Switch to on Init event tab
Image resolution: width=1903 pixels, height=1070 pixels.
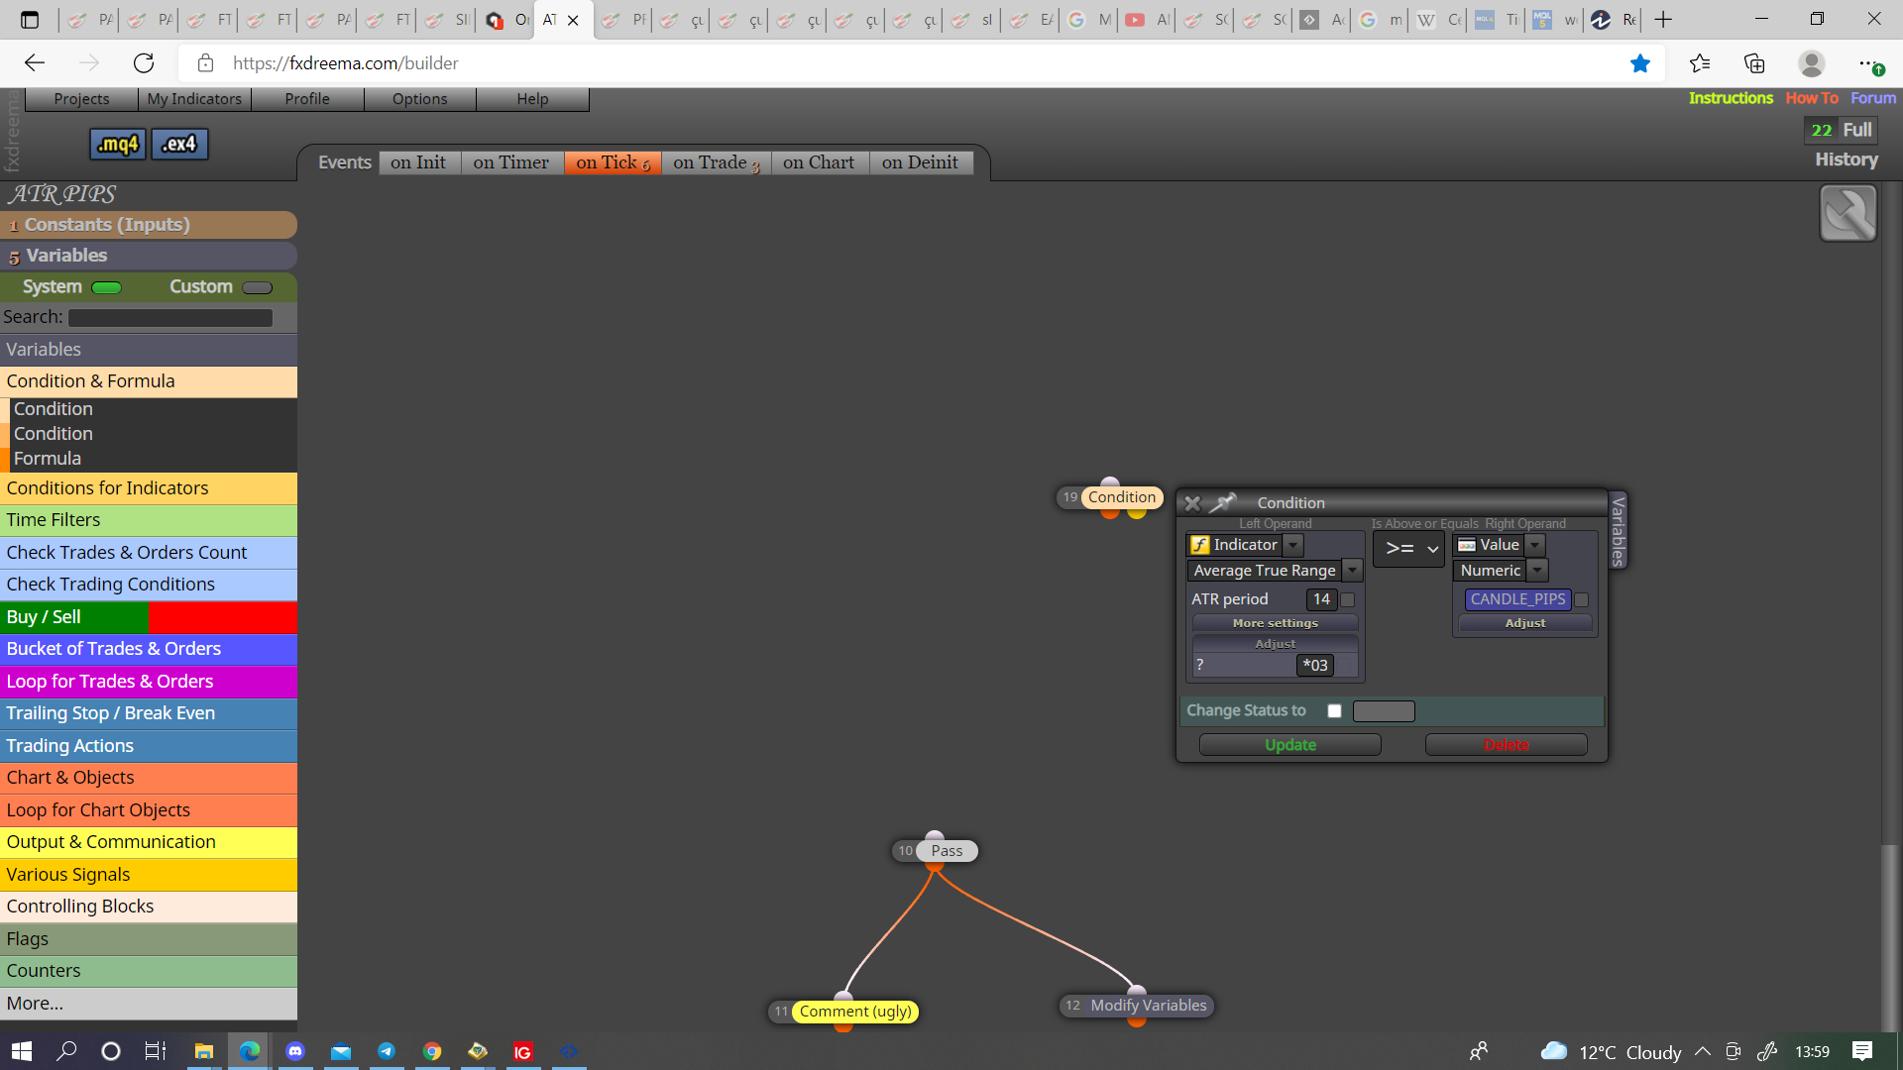418,162
